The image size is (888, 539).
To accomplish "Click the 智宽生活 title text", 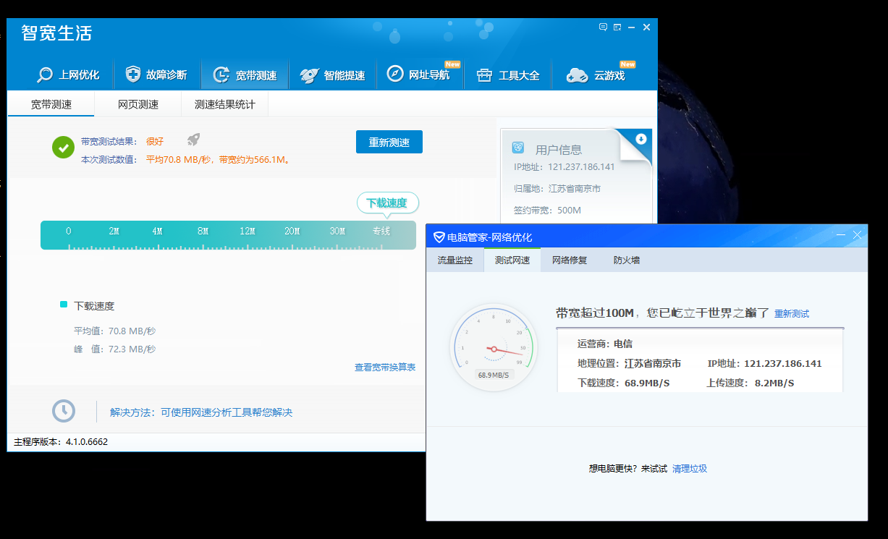I will click(x=56, y=33).
